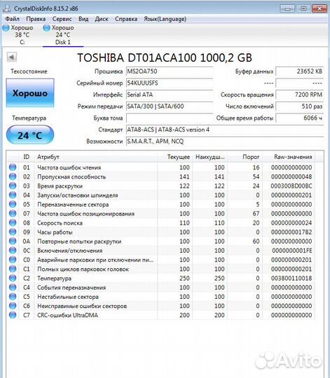Image resolution: width=330 pixels, height=378 pixels.
Task: Select the Пропускная способность attribute text
Action: click(71, 176)
